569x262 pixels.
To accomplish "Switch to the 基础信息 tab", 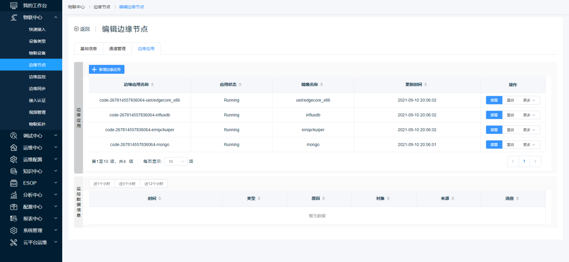I will point(88,49).
